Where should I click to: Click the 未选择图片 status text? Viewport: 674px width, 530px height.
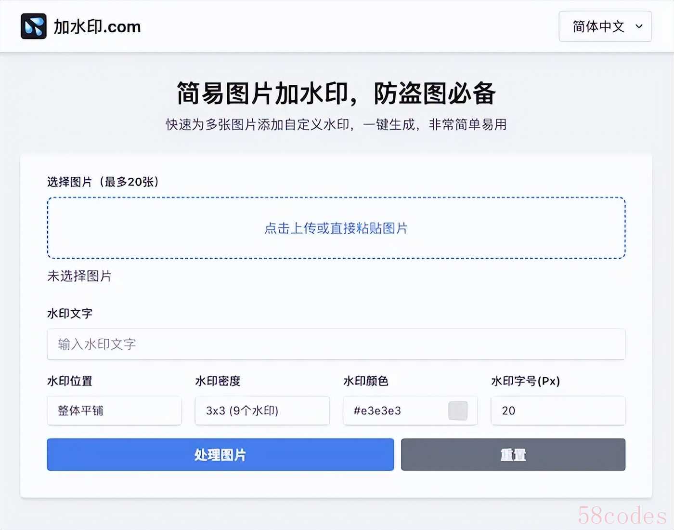point(79,276)
